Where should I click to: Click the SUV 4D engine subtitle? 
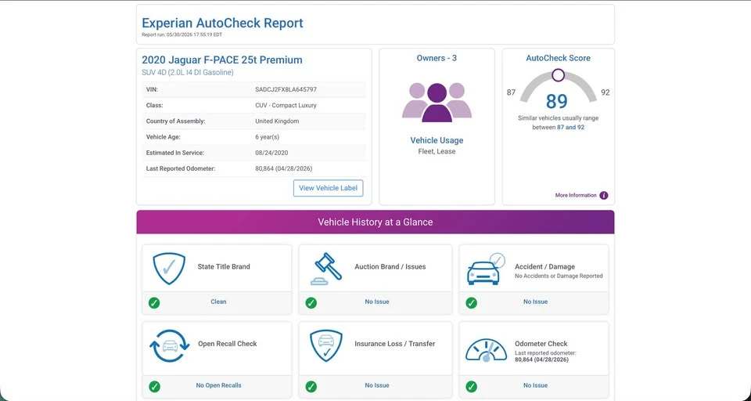(x=188, y=72)
